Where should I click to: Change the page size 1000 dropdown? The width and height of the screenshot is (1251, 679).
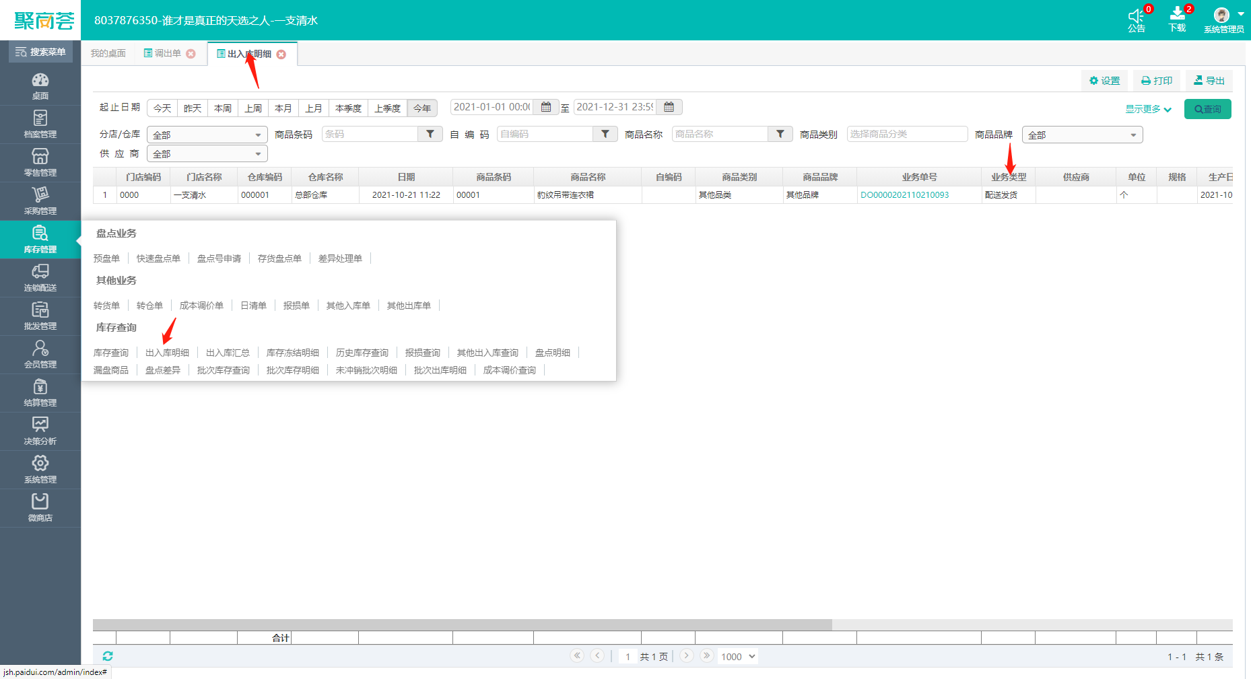(738, 656)
